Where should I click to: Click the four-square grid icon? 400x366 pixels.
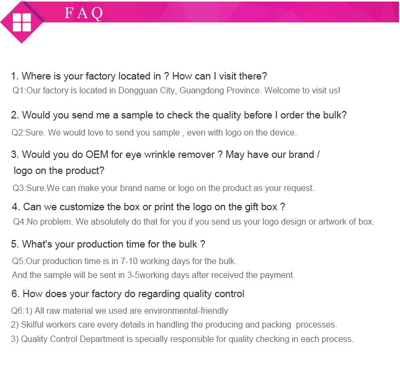click(x=22, y=22)
